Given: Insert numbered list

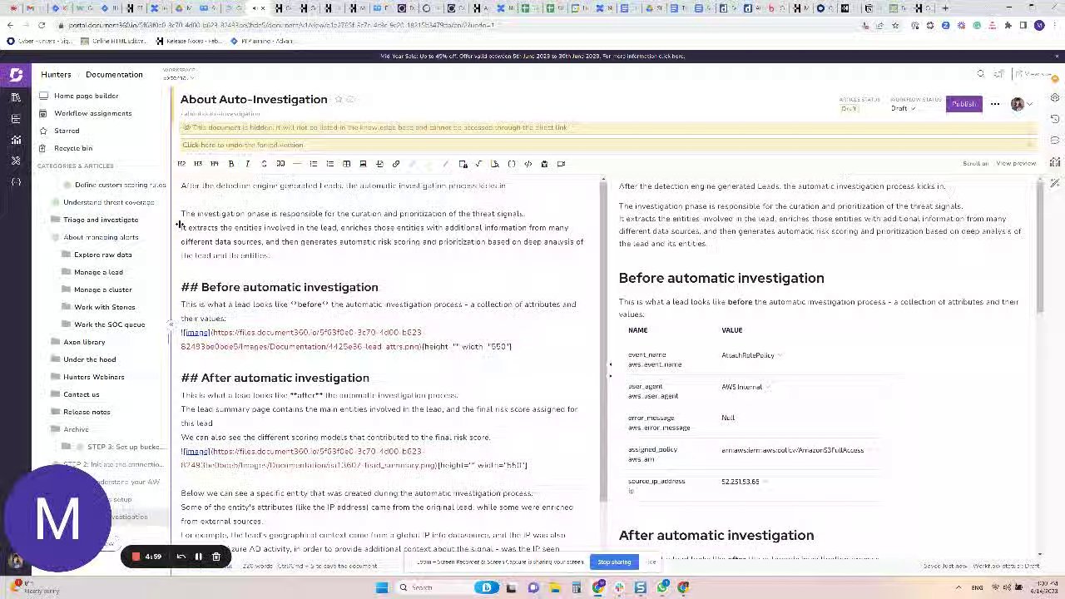Looking at the screenshot, I should tap(330, 164).
